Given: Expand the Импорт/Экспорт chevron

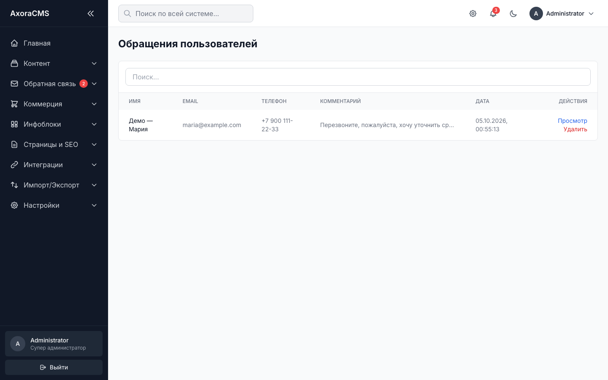Looking at the screenshot, I should 94,185.
